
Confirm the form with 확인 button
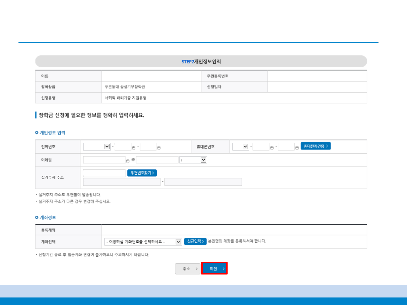214,268
